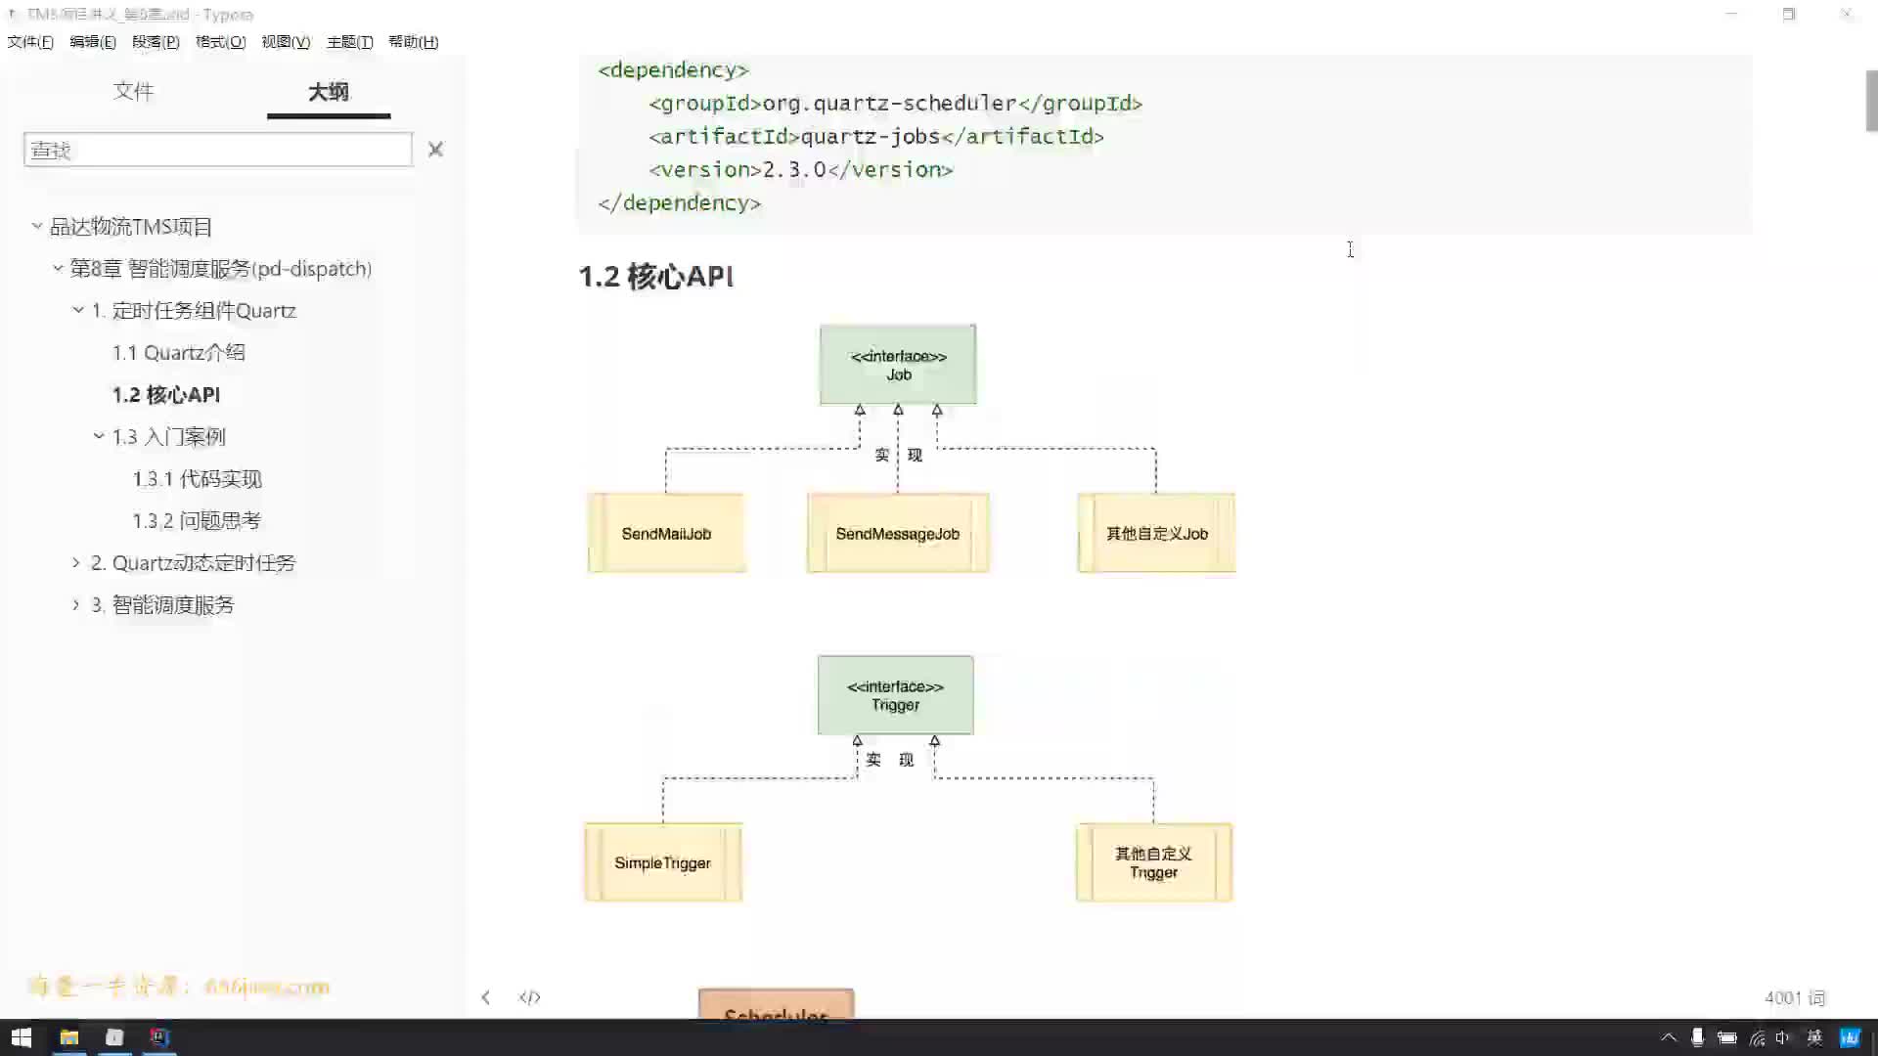Select 品达物流TMS项目 outline heading
Image resolution: width=1878 pixels, height=1056 pixels.
(131, 227)
